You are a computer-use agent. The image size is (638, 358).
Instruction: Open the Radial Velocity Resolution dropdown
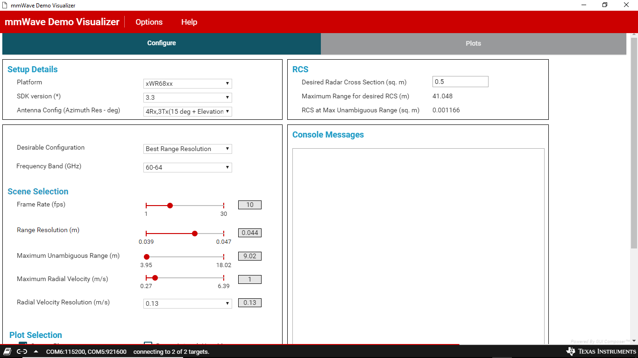(188, 303)
